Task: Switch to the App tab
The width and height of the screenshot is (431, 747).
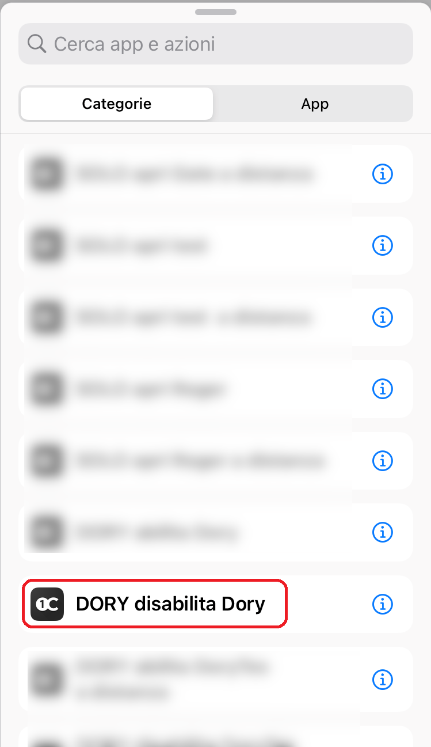Action: [x=315, y=104]
